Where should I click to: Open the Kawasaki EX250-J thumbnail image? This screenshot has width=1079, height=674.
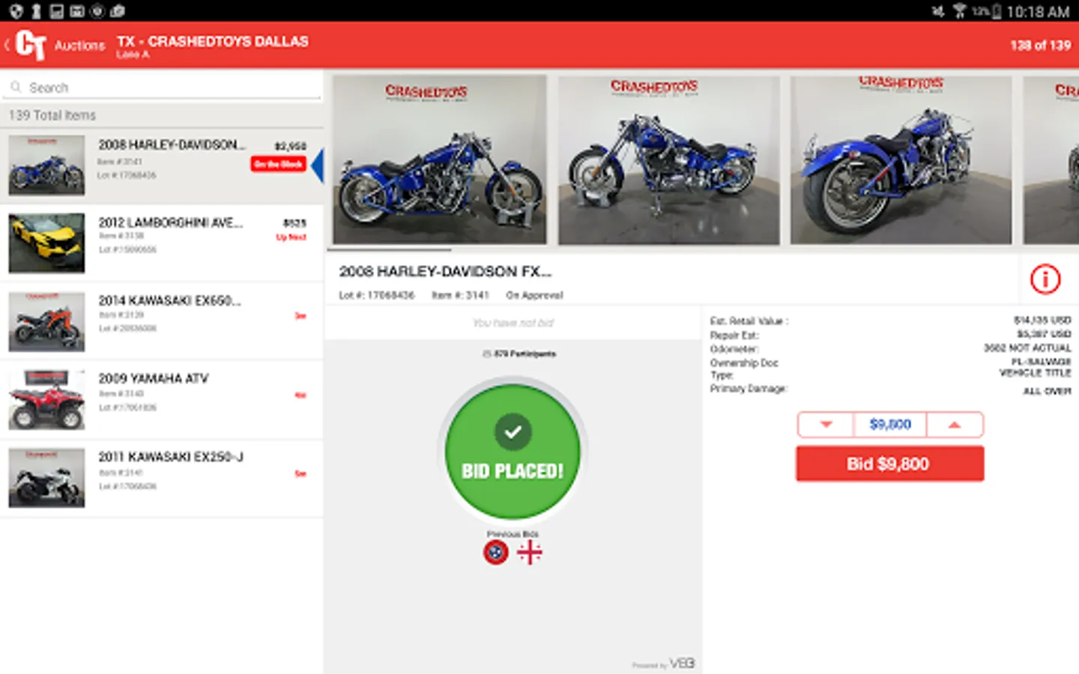[x=46, y=478]
